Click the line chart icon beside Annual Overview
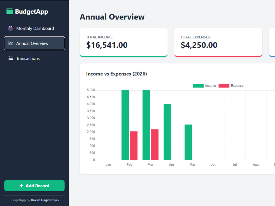 pyautogui.click(x=11, y=43)
